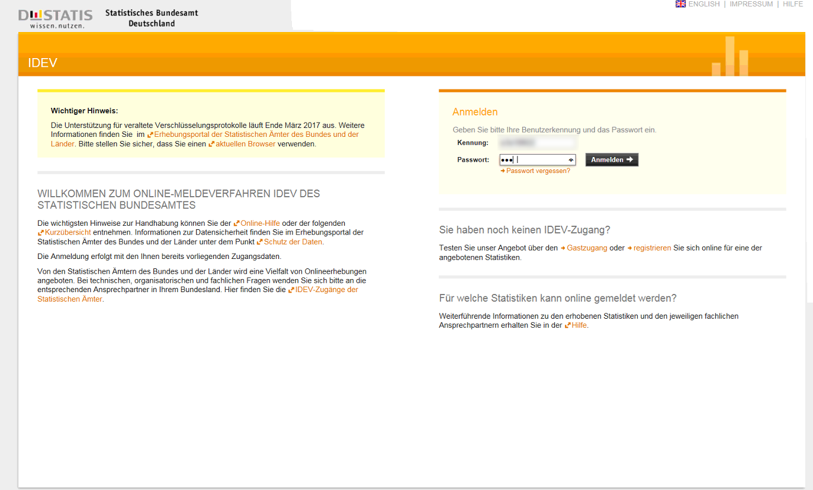813x490 pixels.
Task: Select the 'Wichtiger Hinweis:' heading
Action: tap(85, 111)
